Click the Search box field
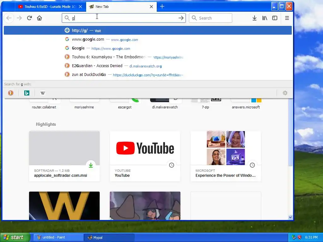 [x=210, y=18]
